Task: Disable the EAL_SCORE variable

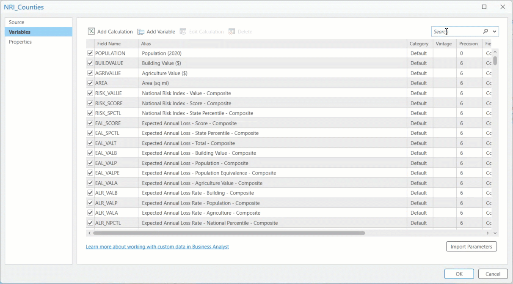Action: pos(90,123)
